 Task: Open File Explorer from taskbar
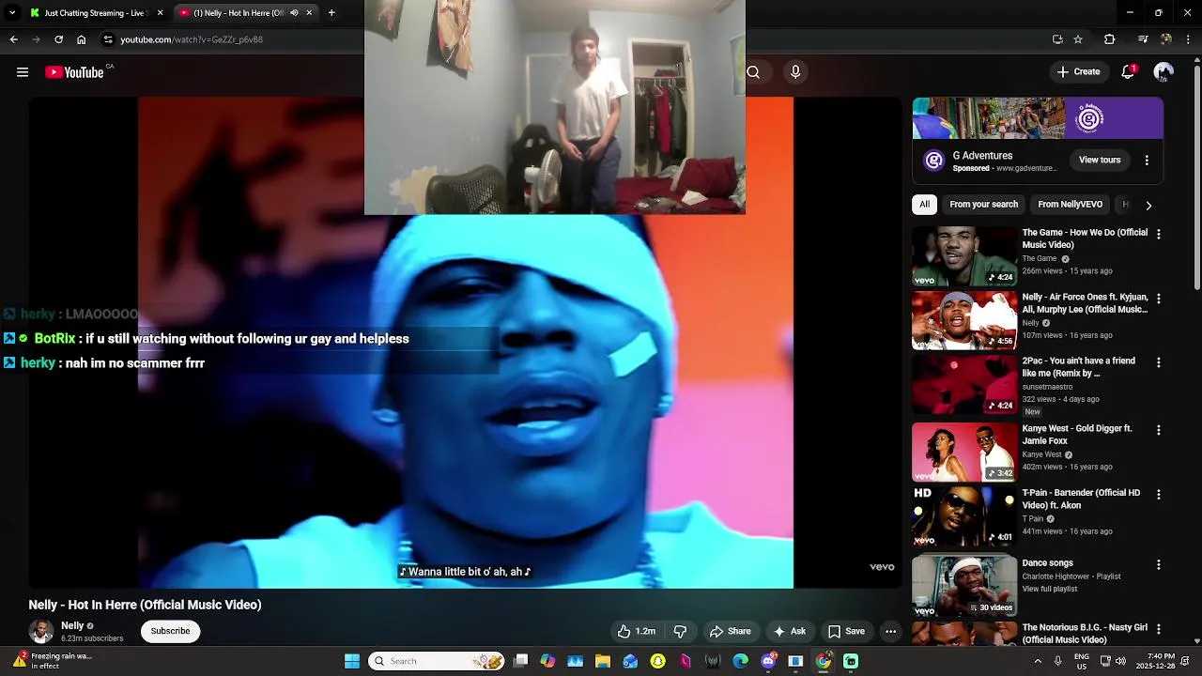tap(603, 661)
